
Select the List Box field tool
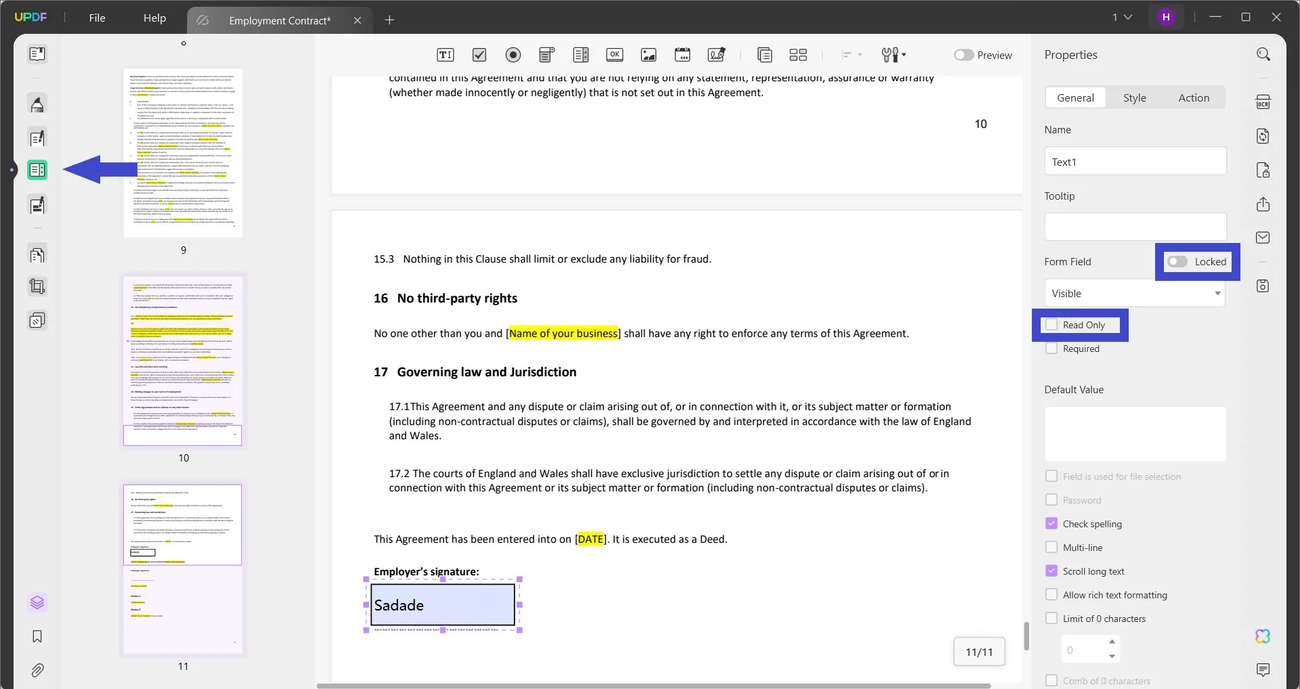[581, 55]
